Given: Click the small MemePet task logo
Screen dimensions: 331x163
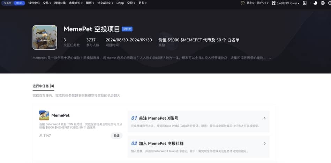Looking at the screenshot, I should pyautogui.click(x=44, y=115).
